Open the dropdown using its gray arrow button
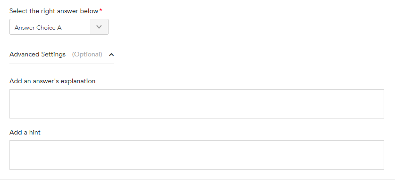The height and width of the screenshot is (182, 395). pyautogui.click(x=99, y=27)
